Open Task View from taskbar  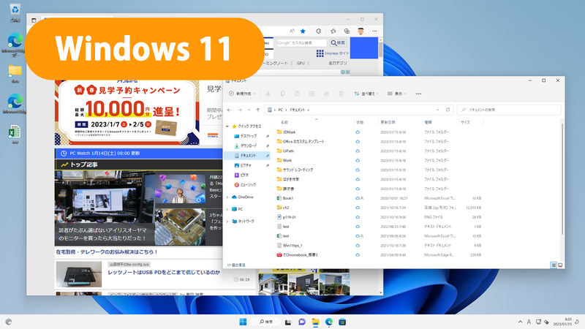tap(288, 322)
